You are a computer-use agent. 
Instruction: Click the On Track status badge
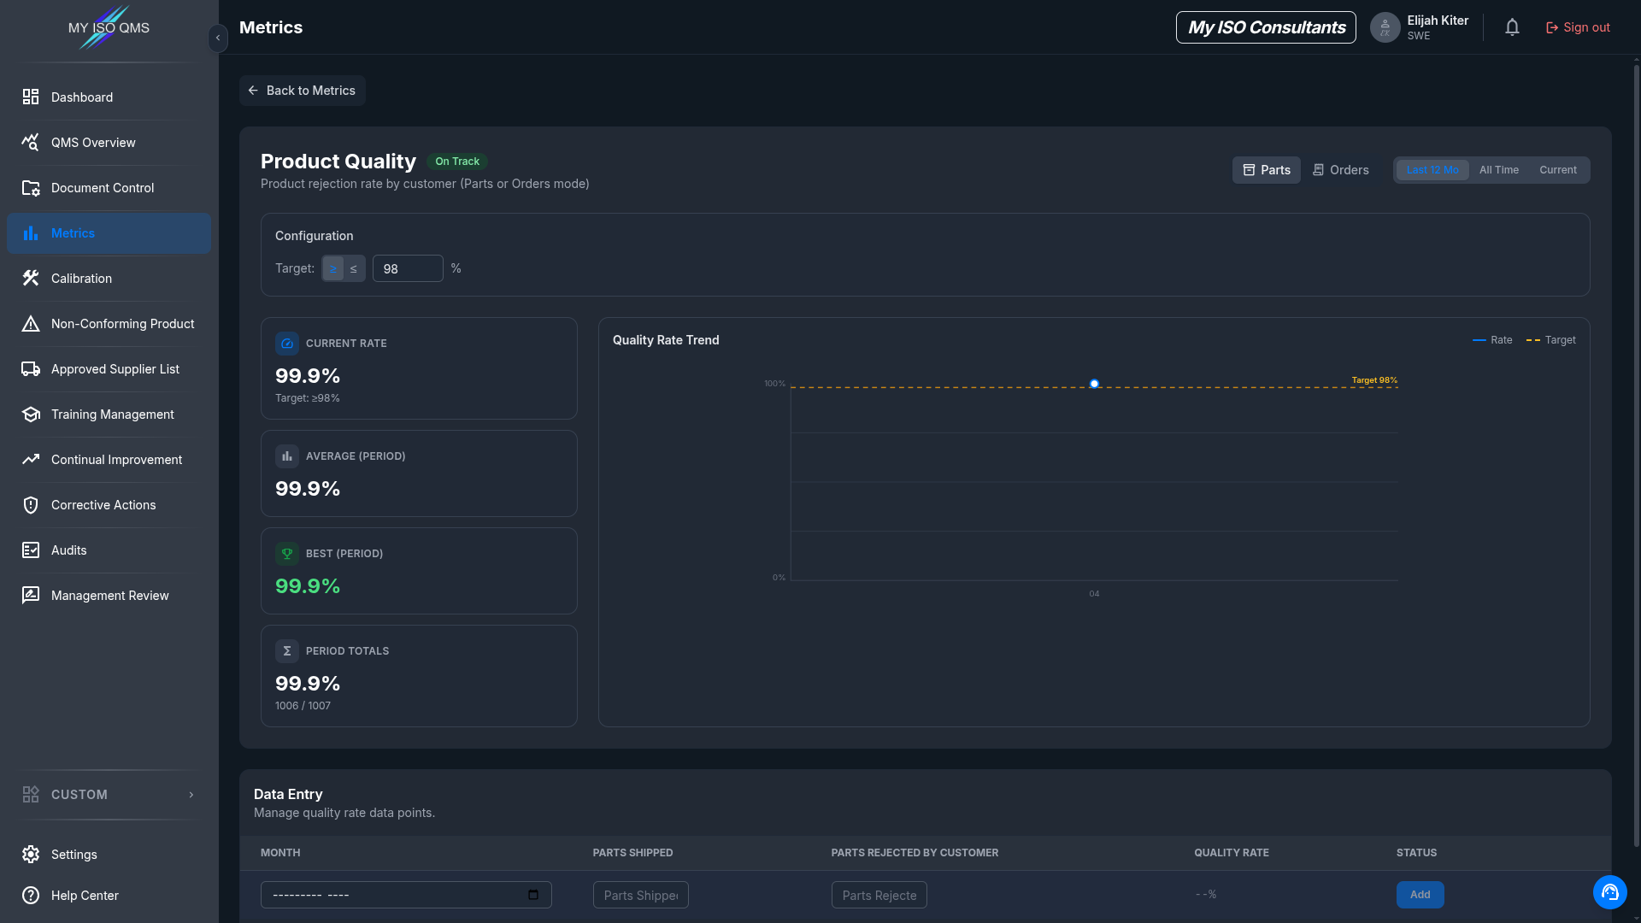pyautogui.click(x=457, y=162)
